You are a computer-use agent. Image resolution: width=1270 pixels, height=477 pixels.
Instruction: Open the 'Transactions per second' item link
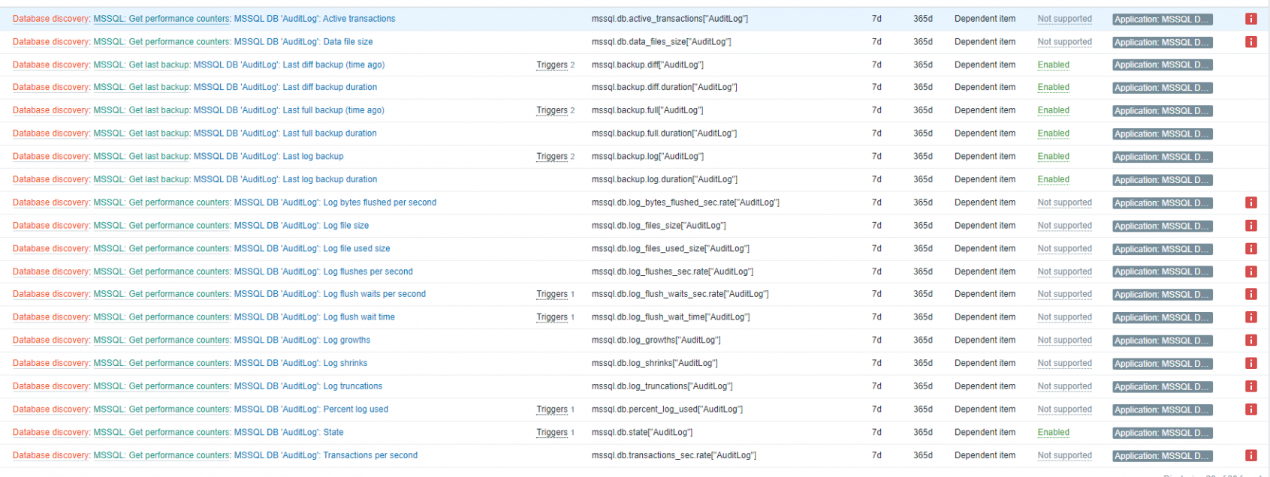tap(326, 455)
